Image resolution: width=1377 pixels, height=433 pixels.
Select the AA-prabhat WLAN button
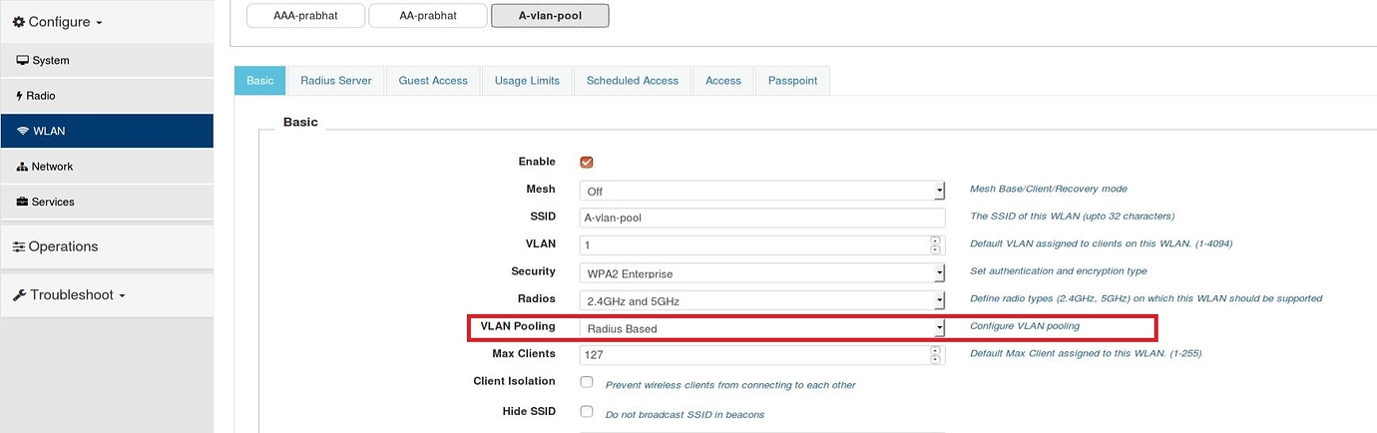click(428, 15)
